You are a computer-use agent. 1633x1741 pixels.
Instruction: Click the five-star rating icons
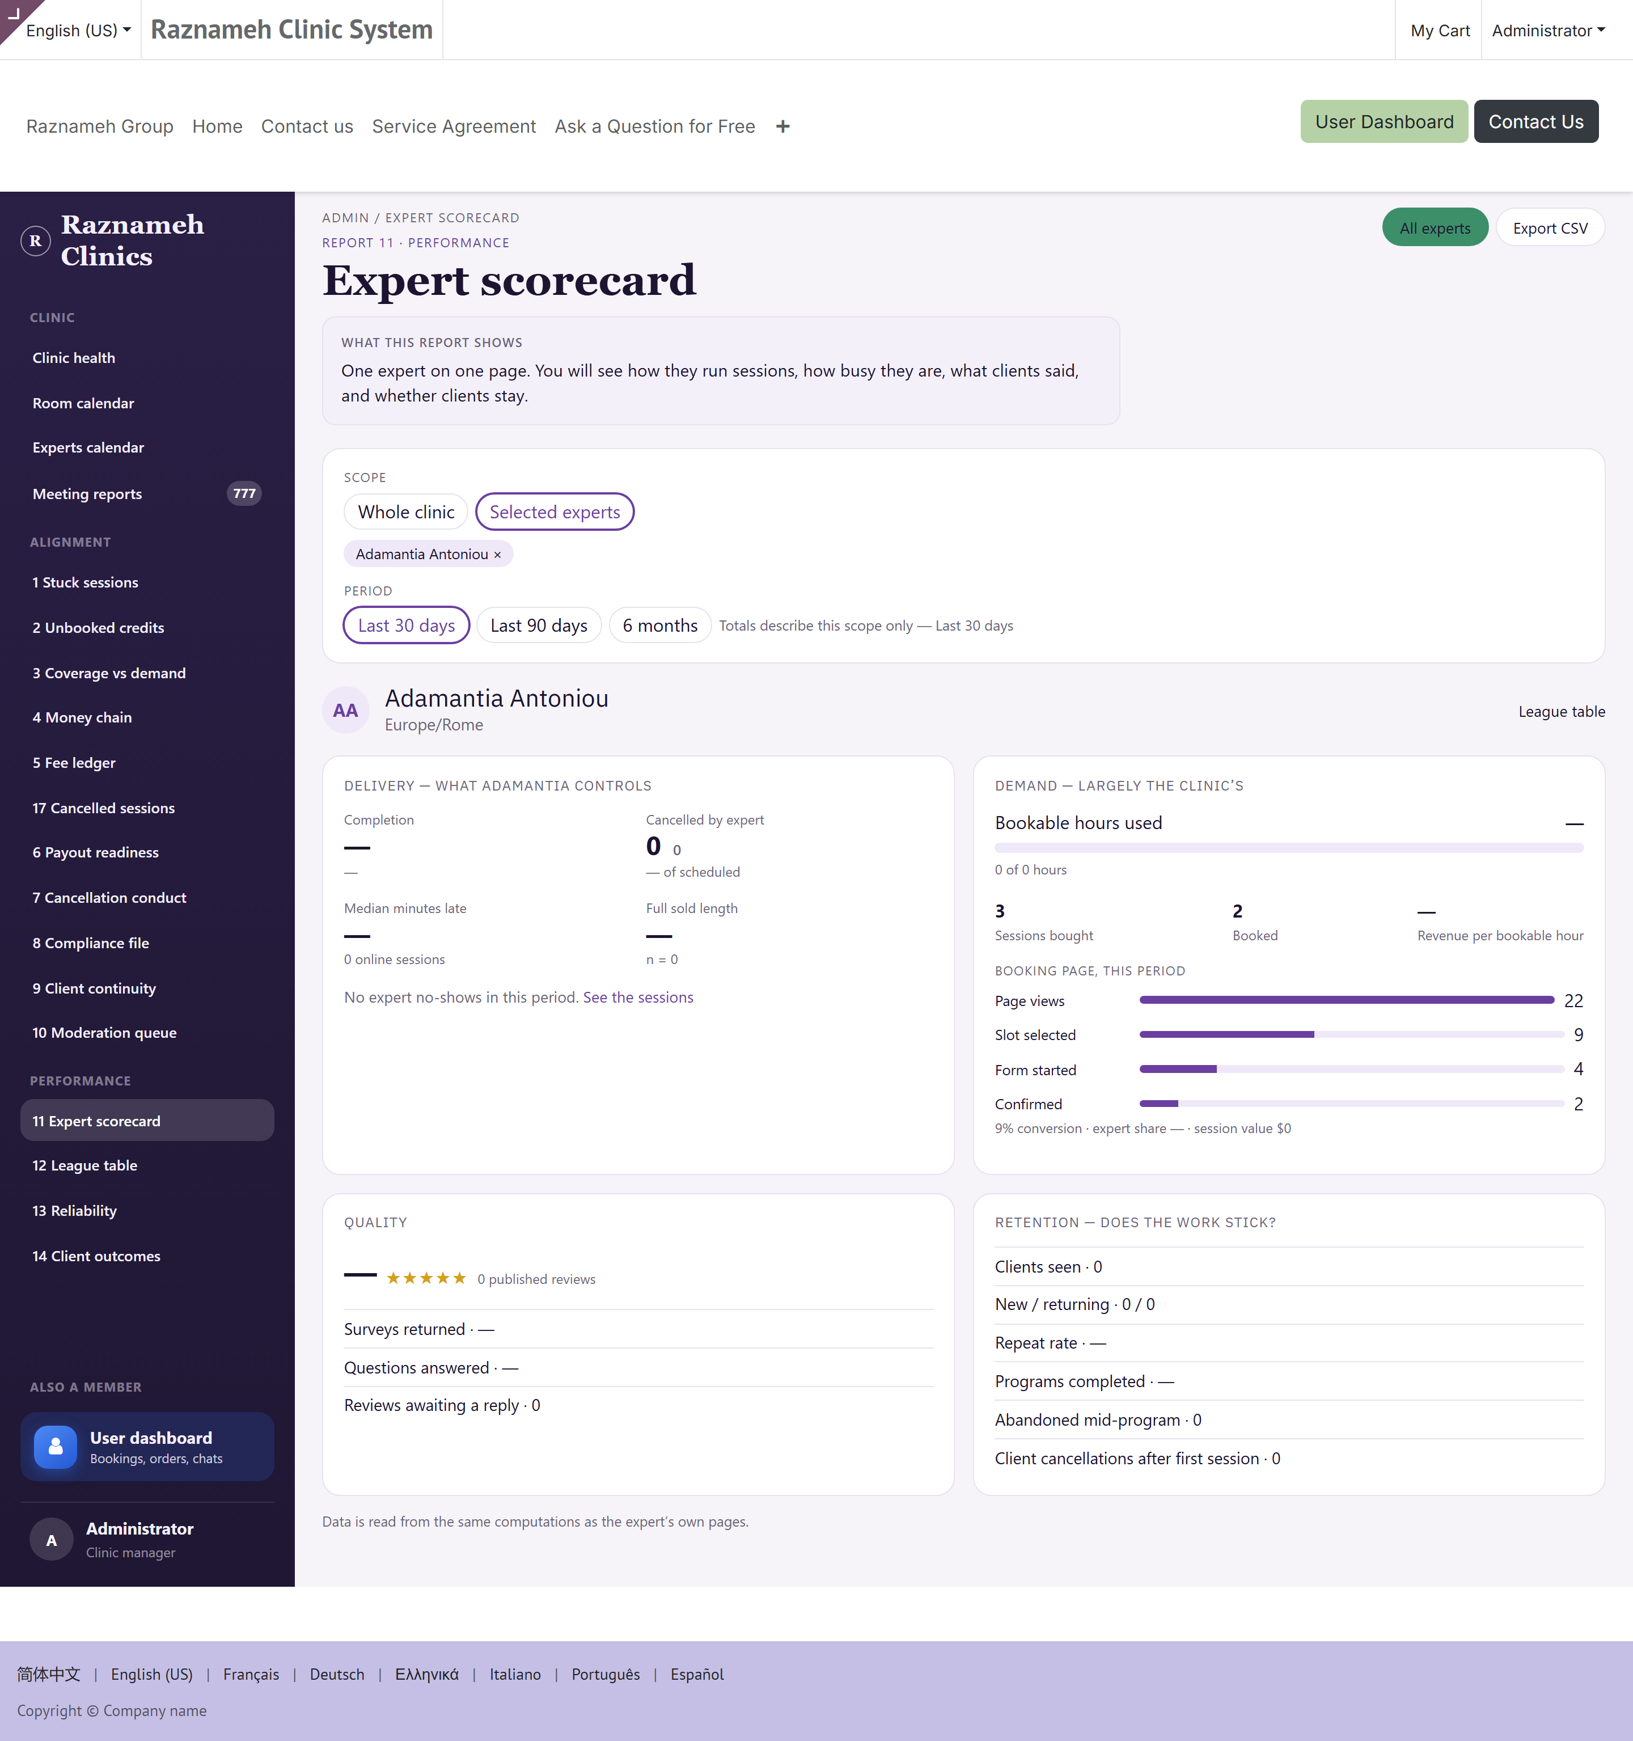[426, 1279]
